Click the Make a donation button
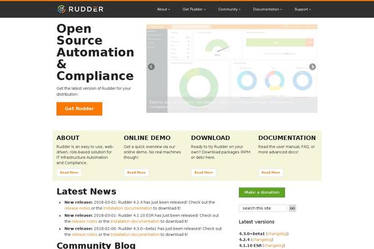This screenshot has height=249, width=374. coord(262,192)
